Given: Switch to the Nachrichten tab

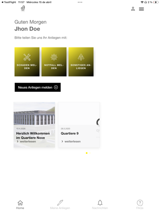Looking at the screenshot, I should [x=100, y=205].
